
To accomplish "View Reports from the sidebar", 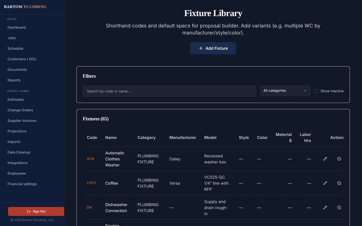I will pos(14,80).
